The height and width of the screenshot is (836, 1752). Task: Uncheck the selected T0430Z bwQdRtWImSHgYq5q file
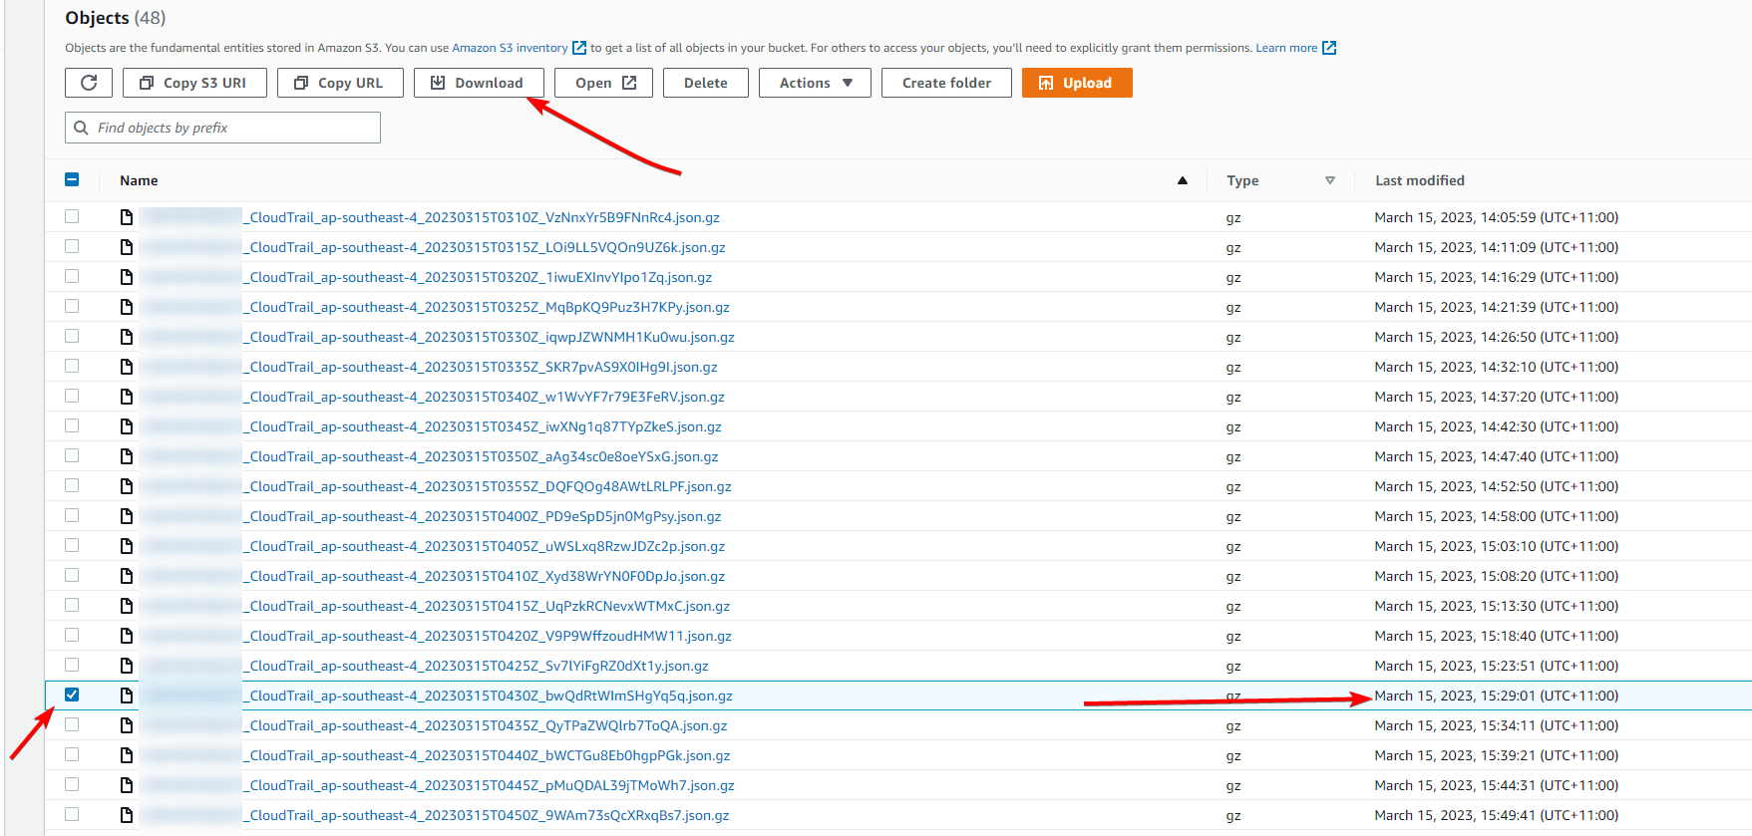(x=72, y=695)
